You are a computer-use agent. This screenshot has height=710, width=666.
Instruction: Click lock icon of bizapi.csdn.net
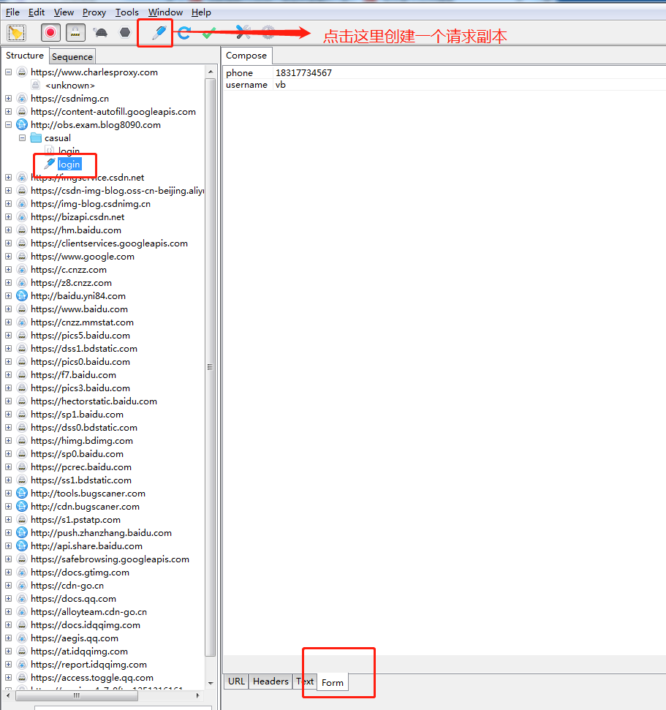22,217
